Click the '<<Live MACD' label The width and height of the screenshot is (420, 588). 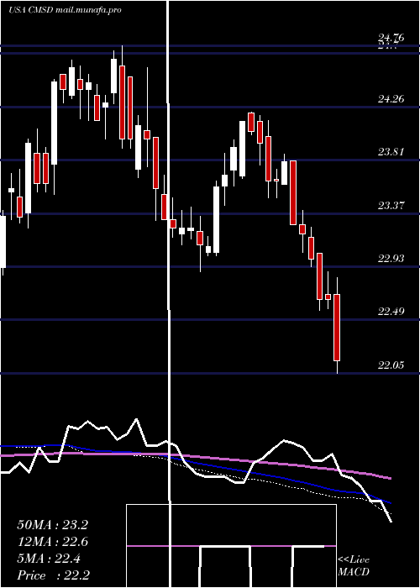(x=354, y=565)
